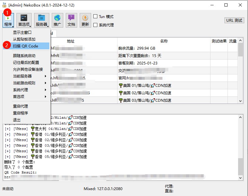Expand the 当前服务器 submenu
Viewport: 248px width, 196px height.
point(26,76)
